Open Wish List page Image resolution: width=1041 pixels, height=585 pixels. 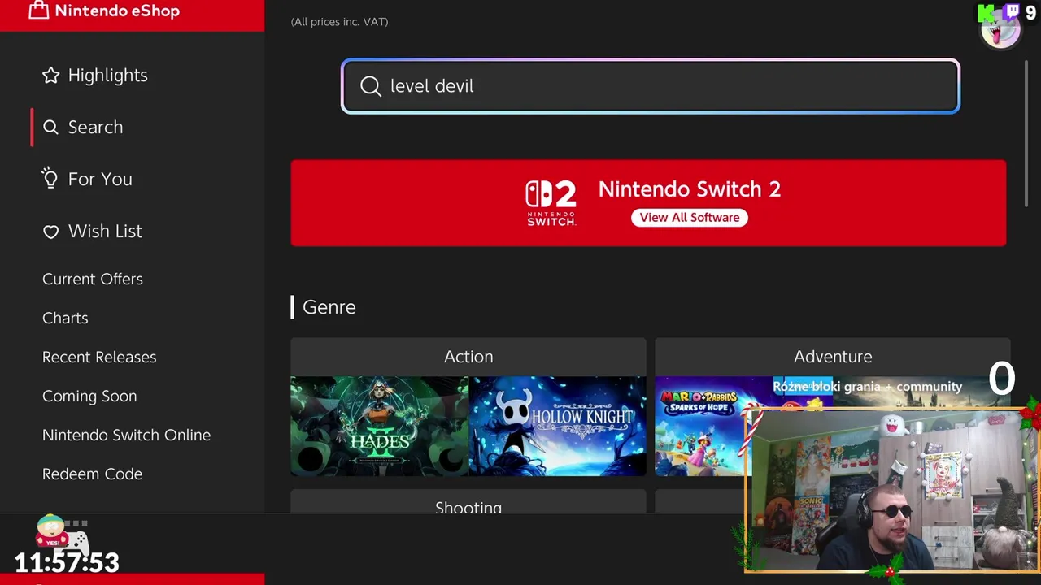click(x=105, y=232)
